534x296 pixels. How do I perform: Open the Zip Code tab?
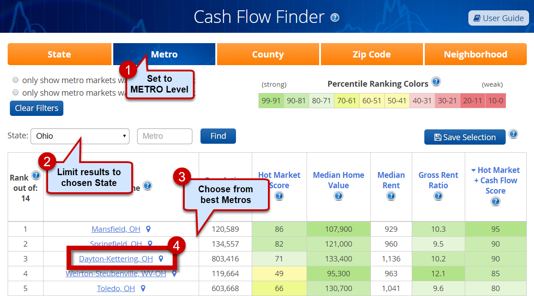[372, 54]
